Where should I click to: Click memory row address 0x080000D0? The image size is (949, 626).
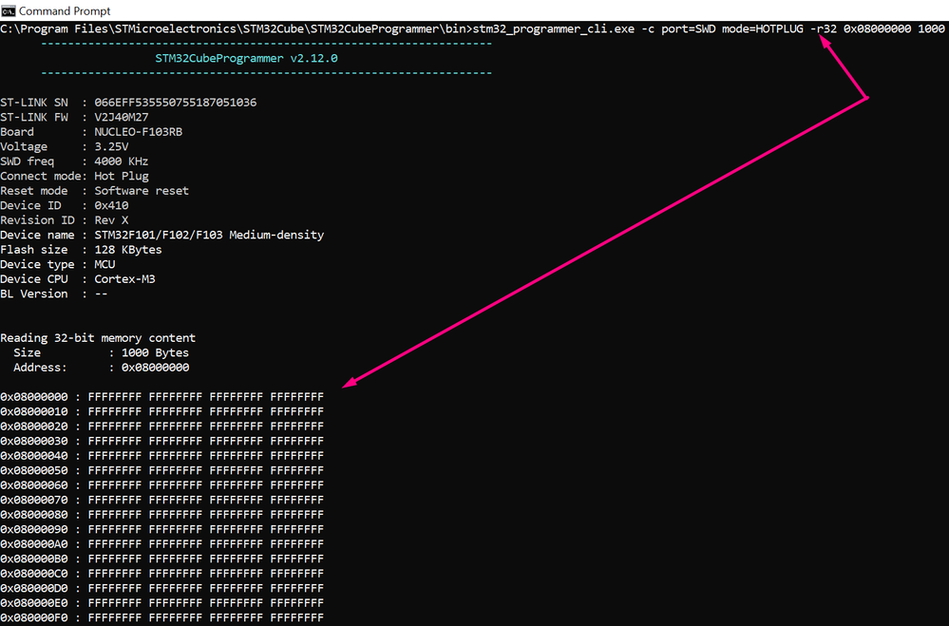(x=34, y=588)
